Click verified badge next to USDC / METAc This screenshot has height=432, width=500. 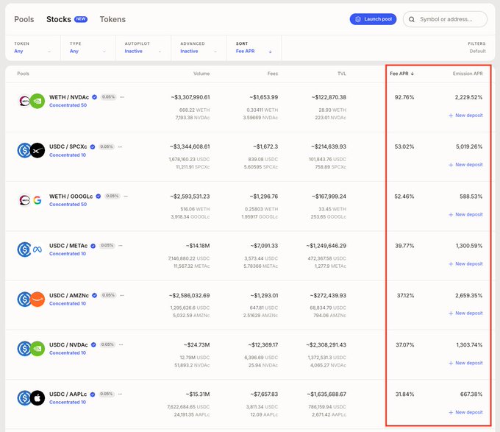point(93,246)
